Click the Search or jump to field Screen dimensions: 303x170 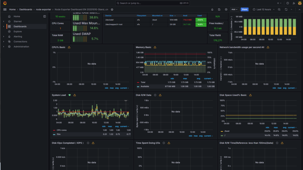click(x=152, y=3)
